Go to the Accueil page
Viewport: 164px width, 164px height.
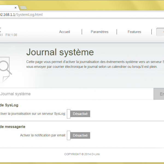[x=65, y=32]
